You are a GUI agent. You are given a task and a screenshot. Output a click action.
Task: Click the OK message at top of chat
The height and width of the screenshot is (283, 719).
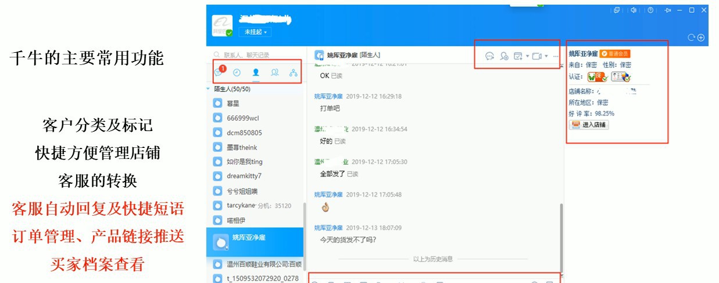[325, 75]
